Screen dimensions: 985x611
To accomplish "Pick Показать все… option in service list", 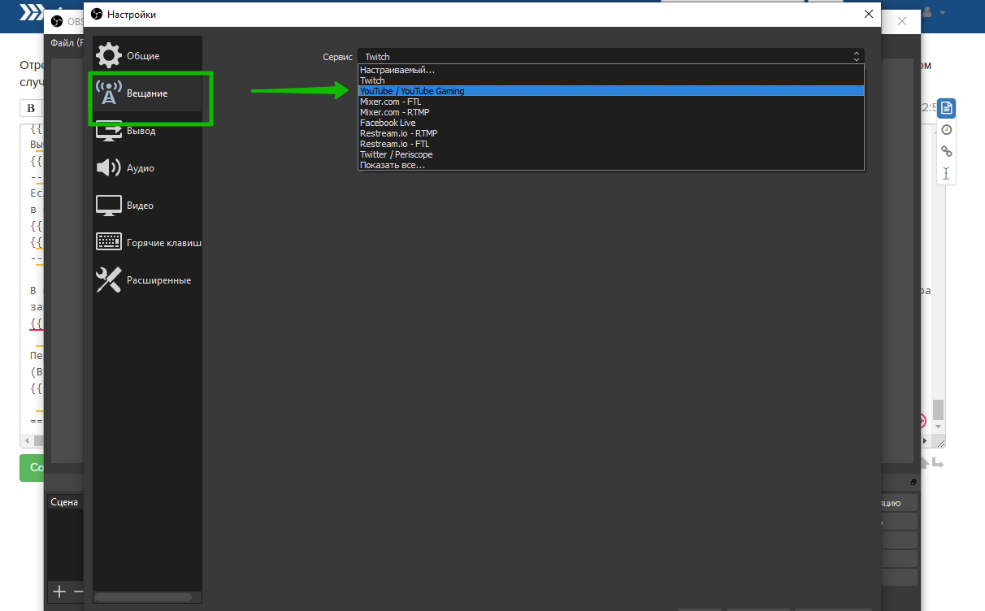I will (393, 165).
